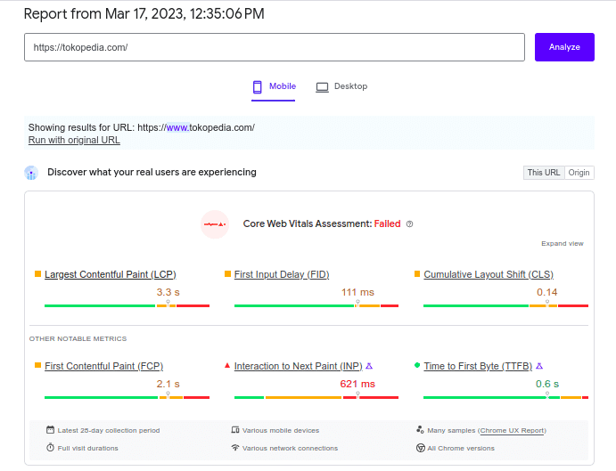
Task: Open the Chrome UX Report link
Action: point(513,430)
